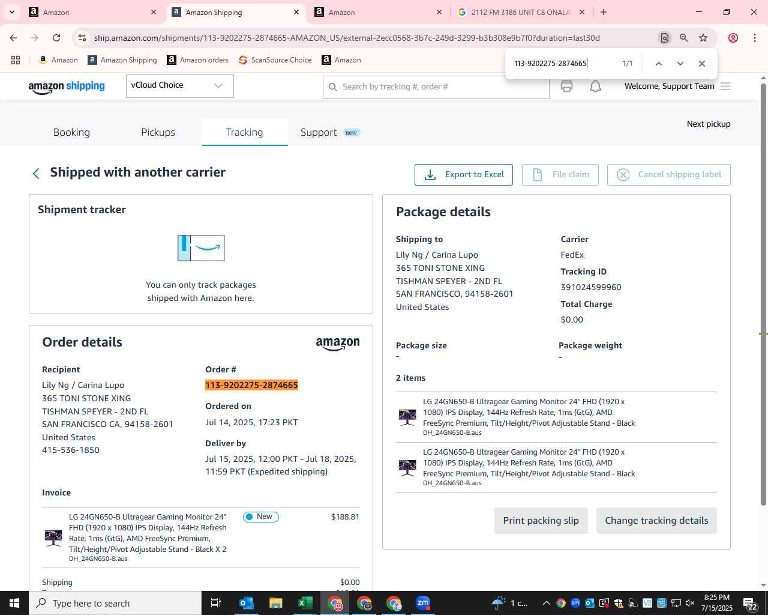768x615 pixels.
Task: Open the hamburger menu beside Support Team
Action: pyautogui.click(x=725, y=86)
